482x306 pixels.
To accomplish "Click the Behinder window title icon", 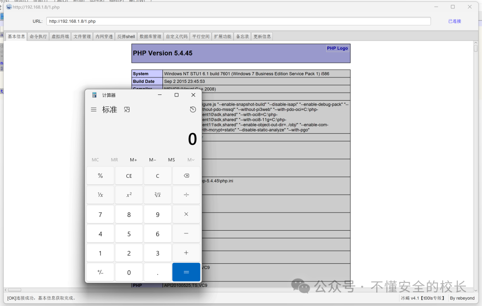I will tap(9, 7).
